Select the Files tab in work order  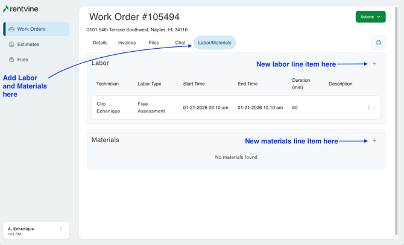coord(154,43)
